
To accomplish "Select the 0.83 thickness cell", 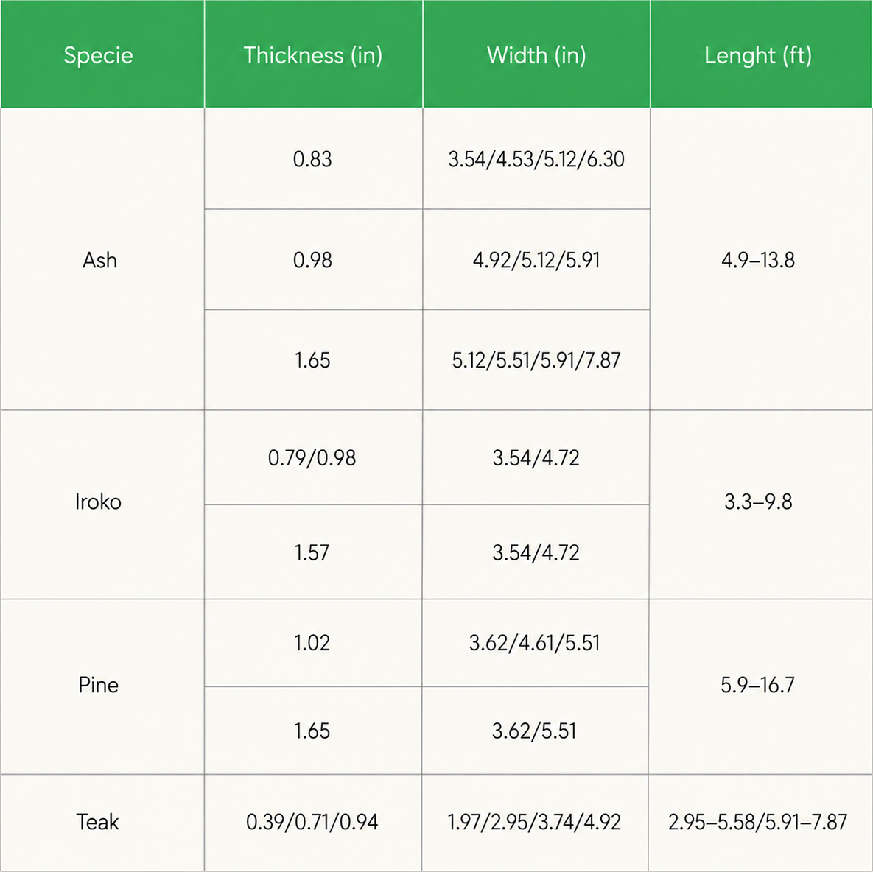I will [x=313, y=158].
